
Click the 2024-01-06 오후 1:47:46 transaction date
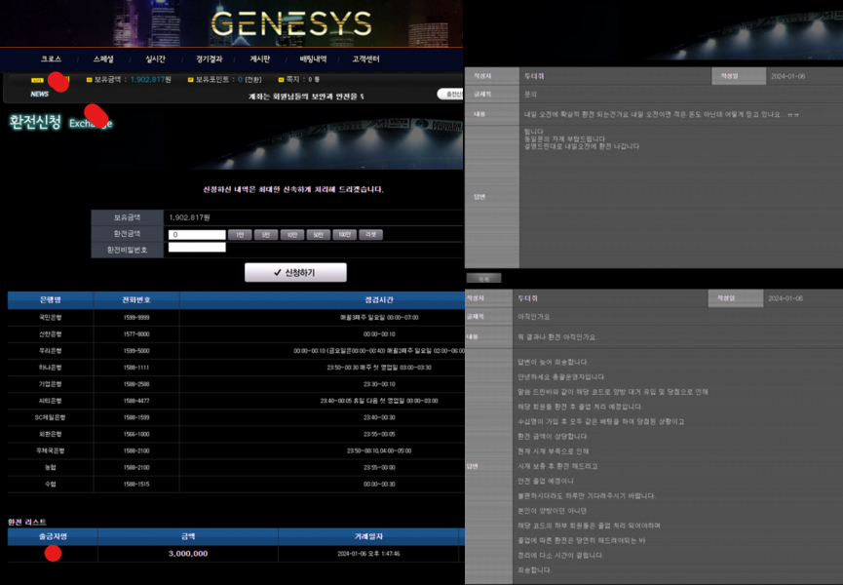tap(368, 554)
